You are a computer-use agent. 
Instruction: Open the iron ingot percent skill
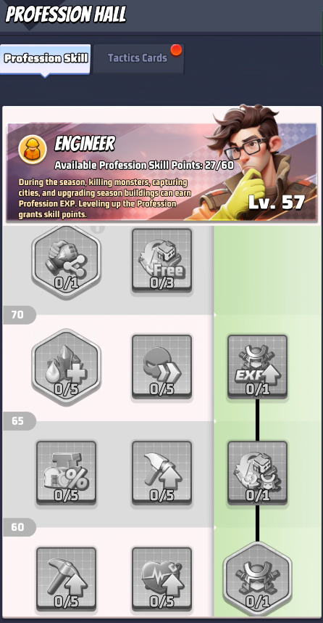point(66,473)
